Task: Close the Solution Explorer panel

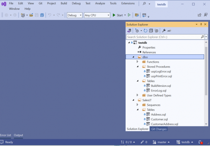Action: coord(205,24)
